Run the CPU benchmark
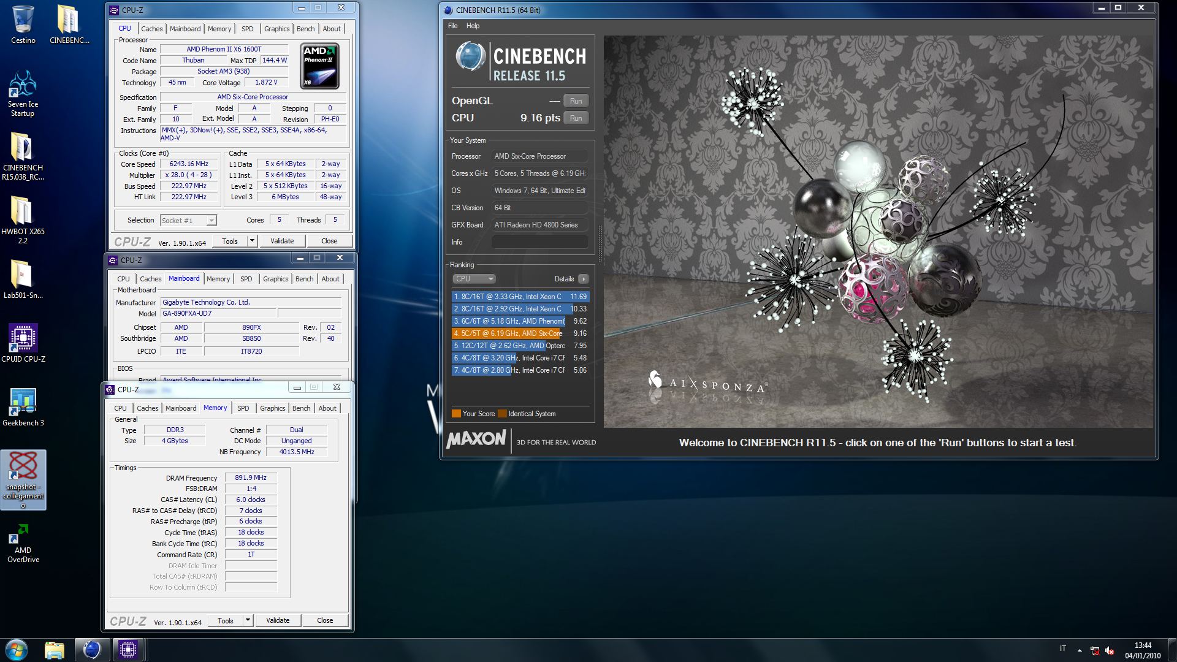 576,118
